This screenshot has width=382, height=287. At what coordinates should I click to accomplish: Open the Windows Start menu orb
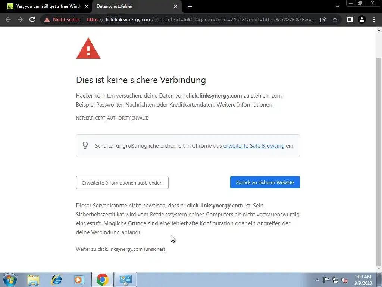click(10, 280)
